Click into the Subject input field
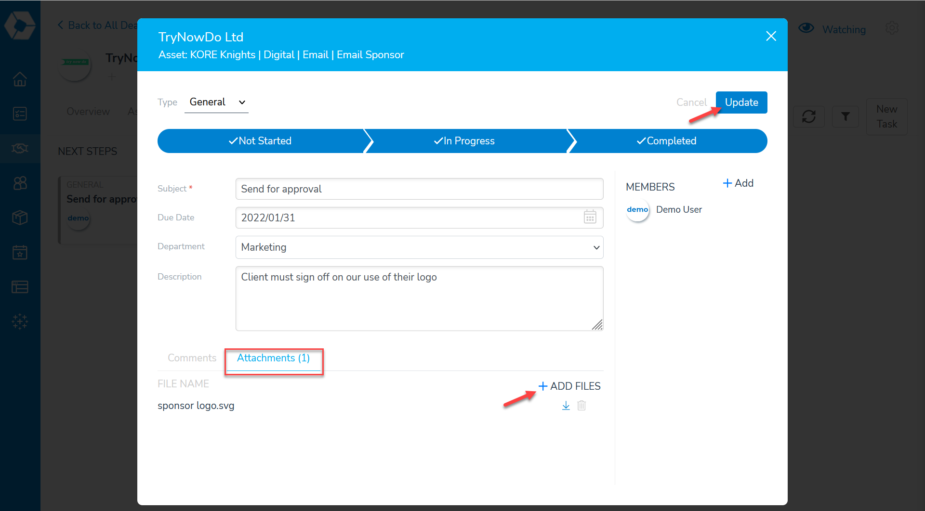Image resolution: width=925 pixels, height=511 pixels. click(x=419, y=189)
